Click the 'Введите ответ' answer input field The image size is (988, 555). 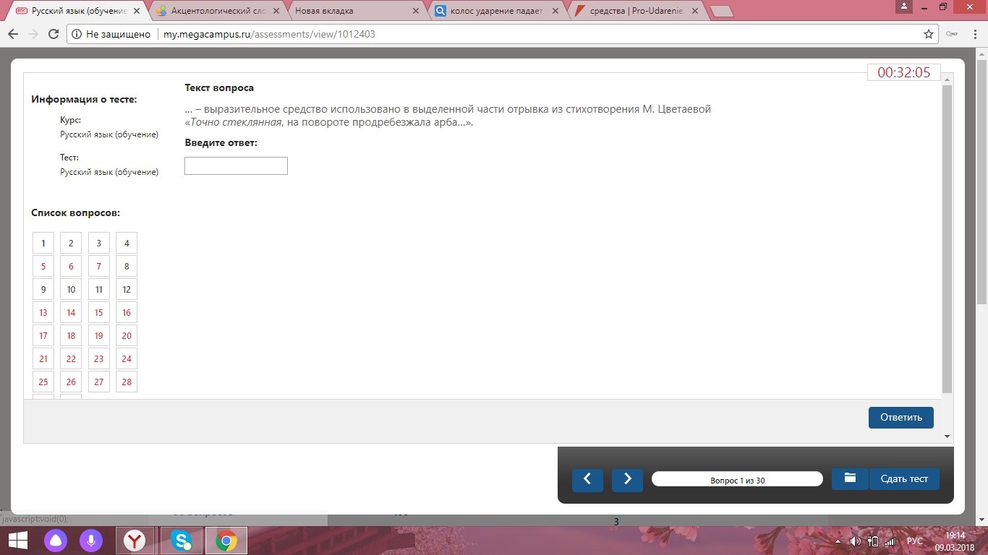(x=236, y=166)
